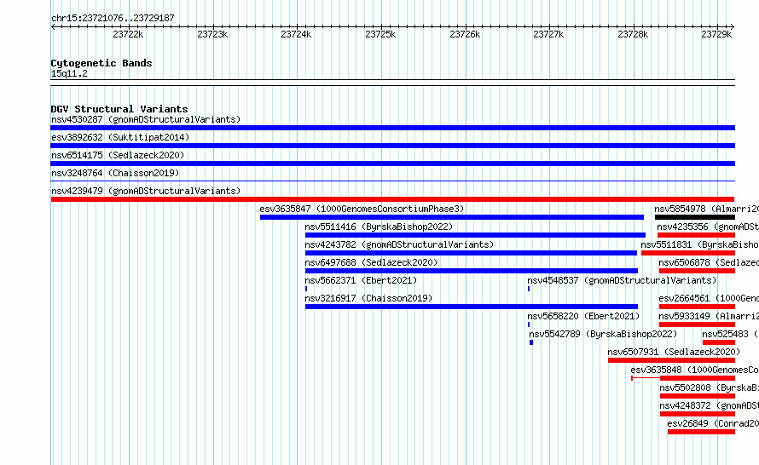Open esv3635848 (1000GenomesCo...) label
Viewport: 759px width, 465px height.
click(695, 370)
